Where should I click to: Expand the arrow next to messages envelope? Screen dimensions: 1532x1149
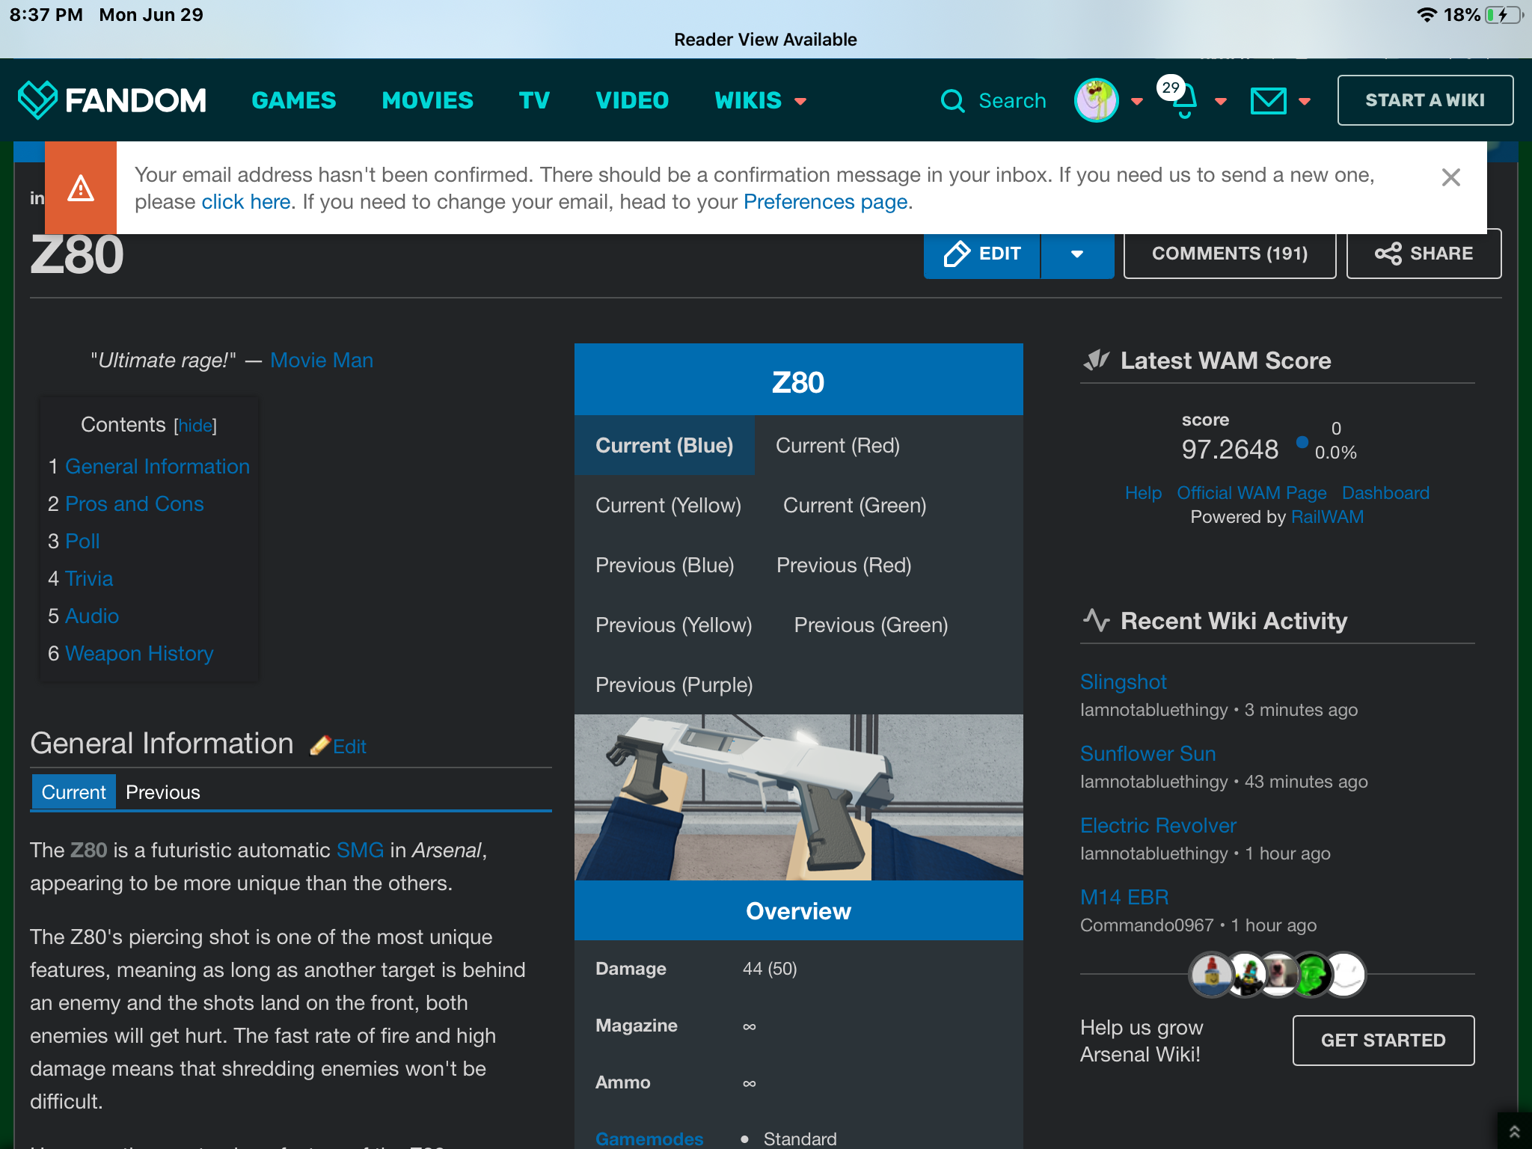(1305, 101)
